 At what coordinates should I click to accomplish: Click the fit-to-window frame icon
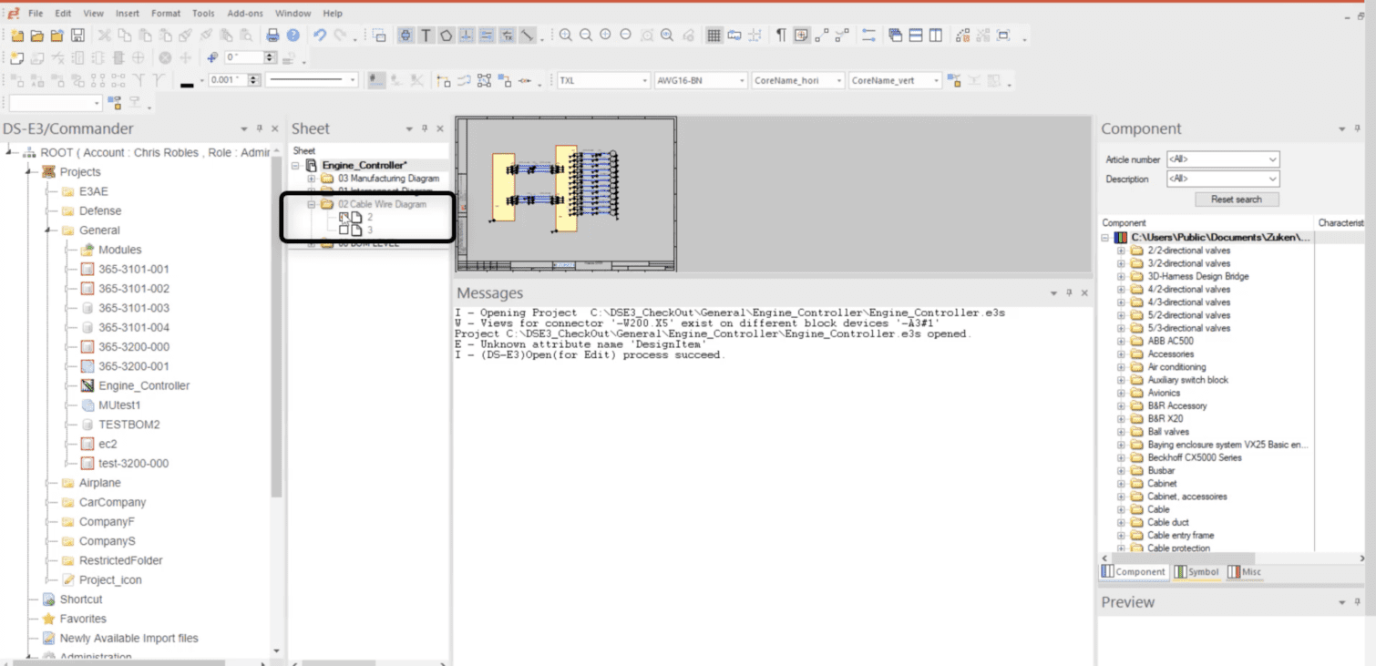pyautogui.click(x=1003, y=36)
